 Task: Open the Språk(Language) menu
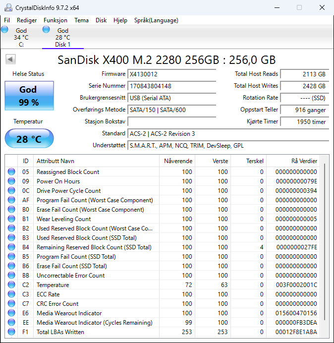pos(156,20)
